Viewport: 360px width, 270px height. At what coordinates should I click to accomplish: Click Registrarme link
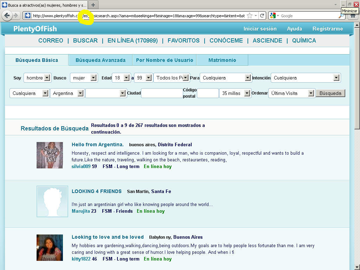[328, 29]
